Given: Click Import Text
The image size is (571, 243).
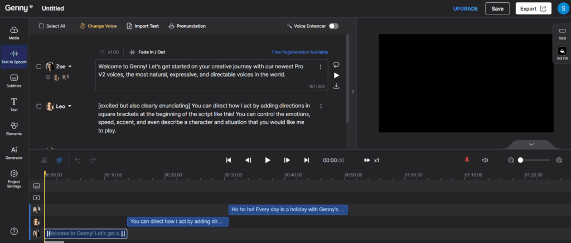Looking at the screenshot, I should tap(143, 26).
